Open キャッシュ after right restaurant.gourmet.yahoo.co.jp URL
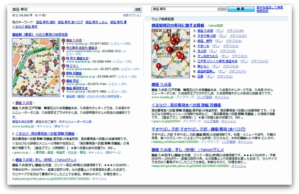 [239, 166]
